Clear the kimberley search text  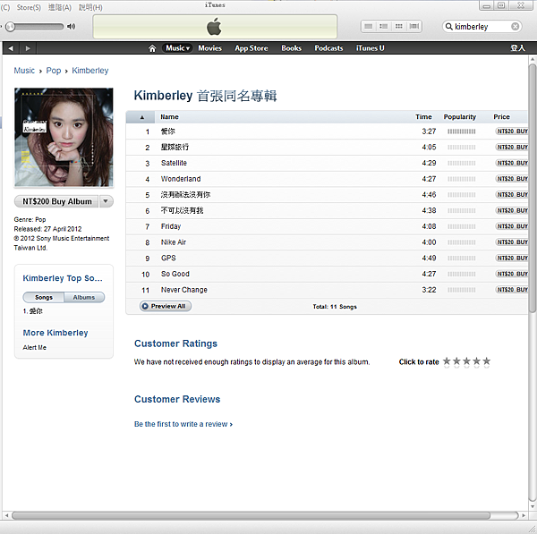point(515,26)
